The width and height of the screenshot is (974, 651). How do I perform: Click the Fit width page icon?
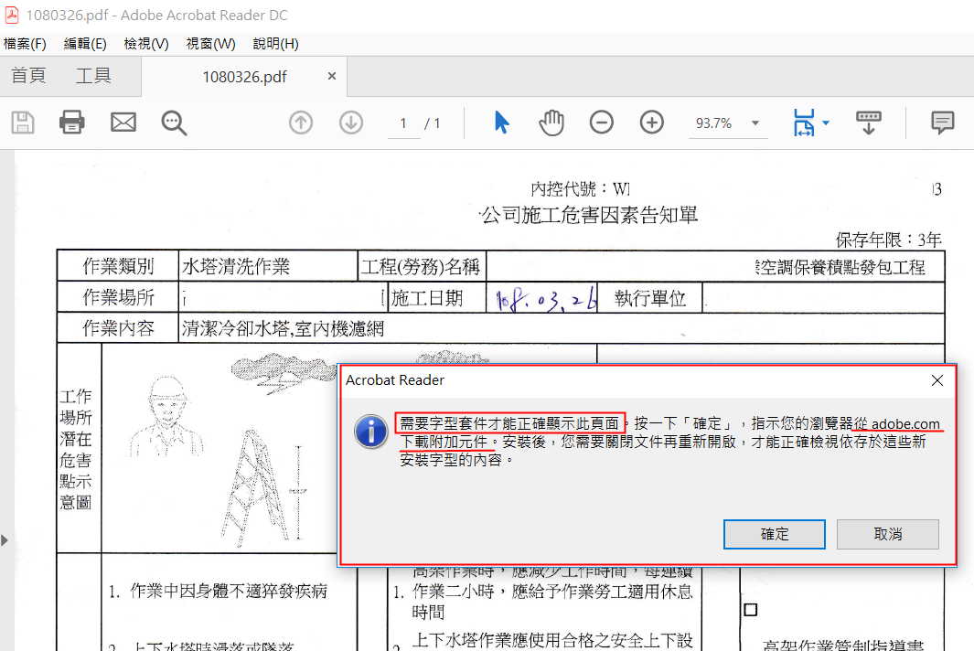(804, 123)
